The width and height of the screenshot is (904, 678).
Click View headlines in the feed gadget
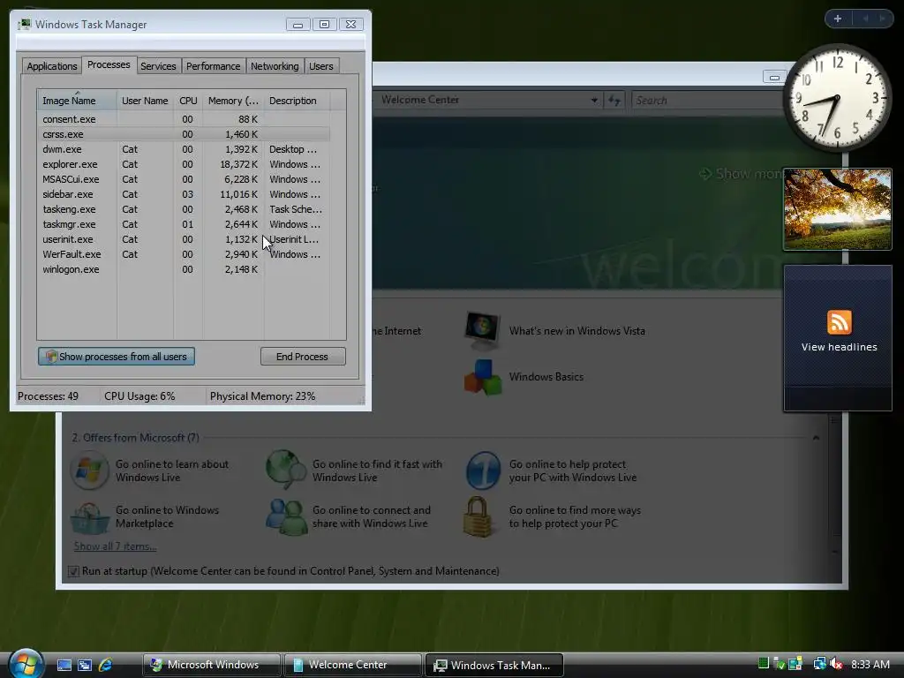pos(839,347)
